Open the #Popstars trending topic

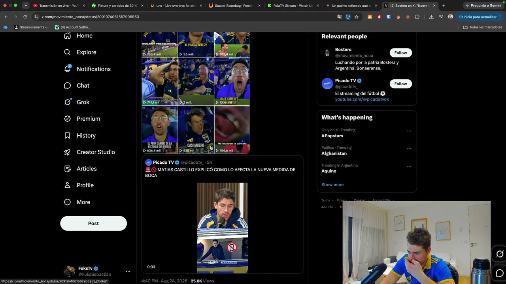coord(332,136)
